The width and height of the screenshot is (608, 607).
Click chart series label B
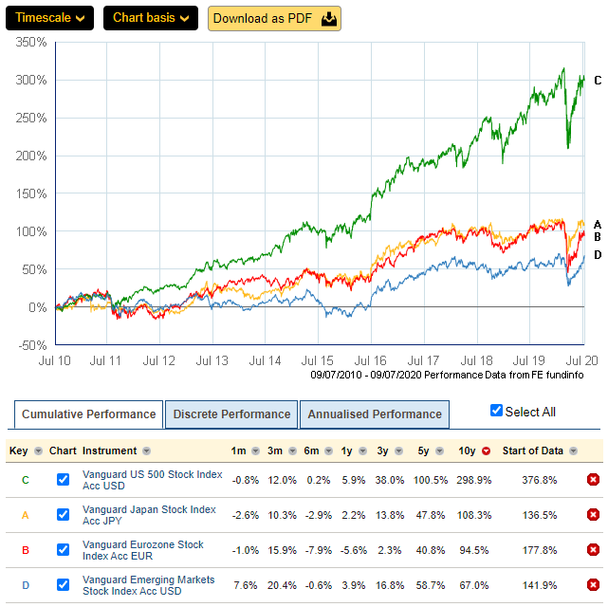click(x=598, y=237)
